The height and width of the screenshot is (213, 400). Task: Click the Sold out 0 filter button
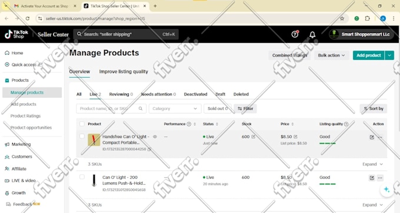(x=217, y=109)
